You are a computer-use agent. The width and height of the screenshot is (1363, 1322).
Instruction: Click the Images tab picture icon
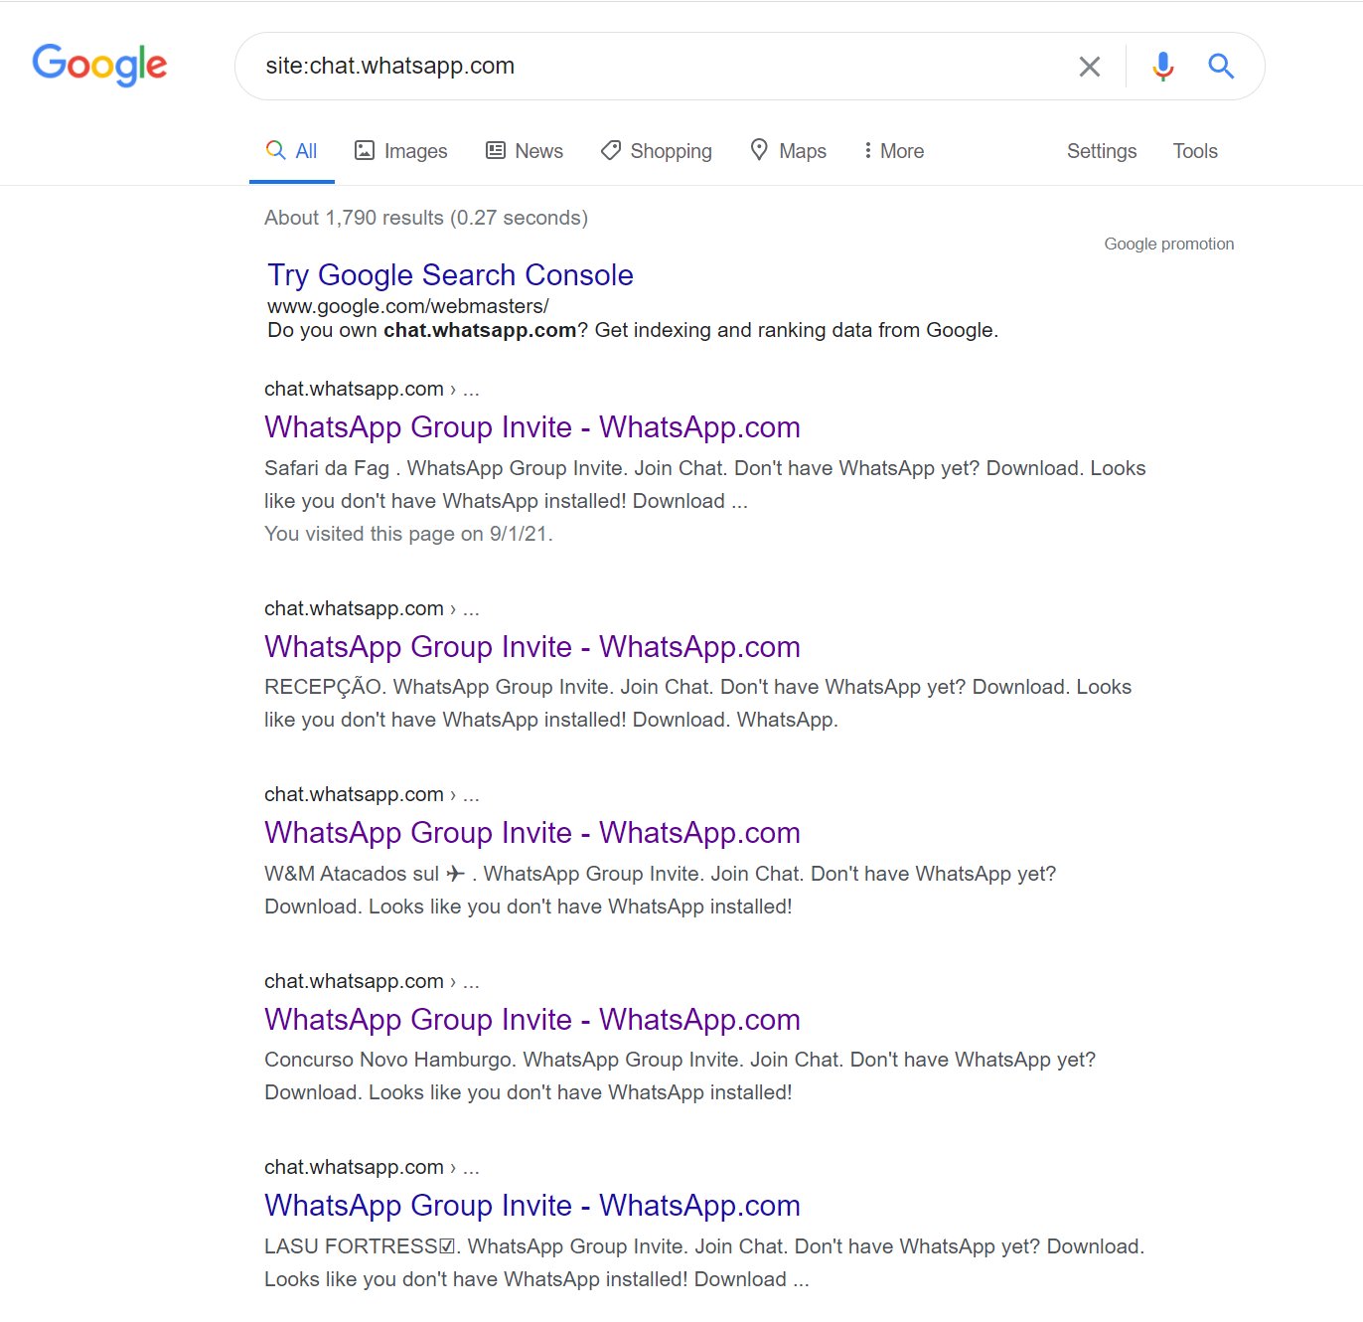tap(365, 150)
